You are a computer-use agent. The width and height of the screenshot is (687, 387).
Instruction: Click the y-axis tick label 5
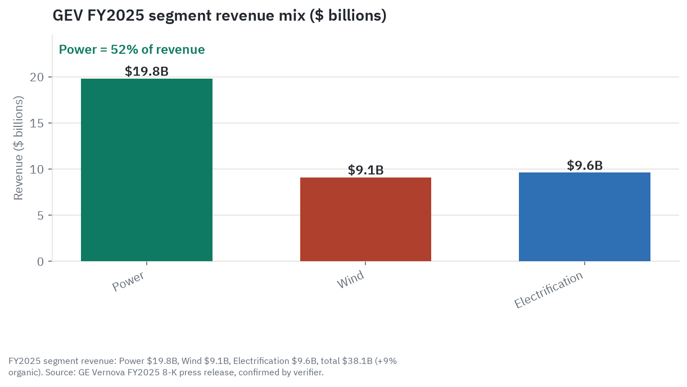pos(40,215)
